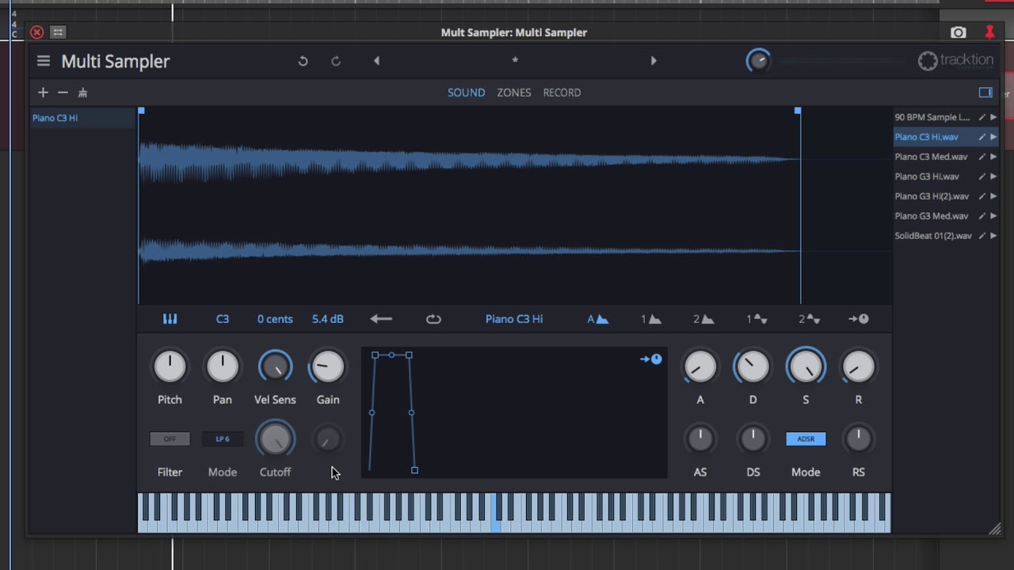
Task: Play Piano C3 Med.wav preview
Action: tap(993, 157)
